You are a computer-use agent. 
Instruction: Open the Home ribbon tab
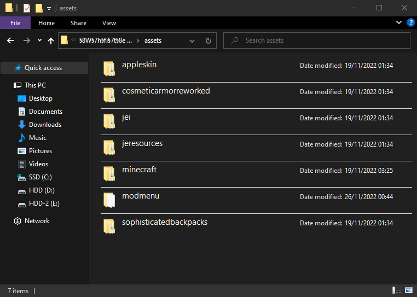point(47,23)
